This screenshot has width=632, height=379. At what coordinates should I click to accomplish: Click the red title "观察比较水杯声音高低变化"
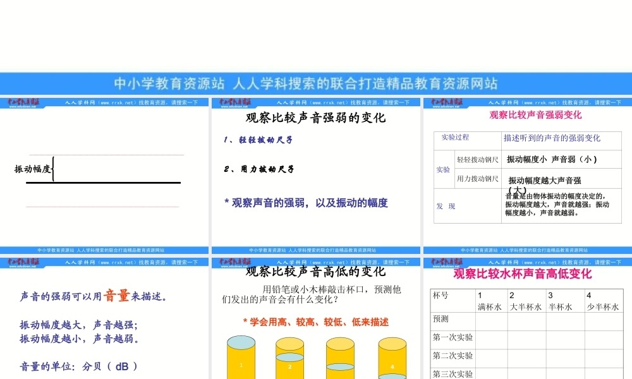tap(524, 276)
